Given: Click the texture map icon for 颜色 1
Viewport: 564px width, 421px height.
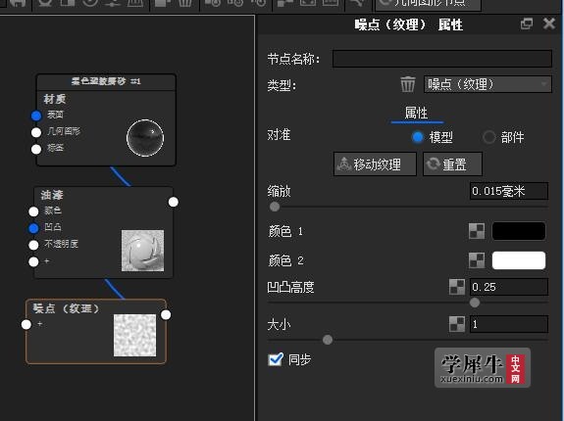Looking at the screenshot, I should coord(477,231).
